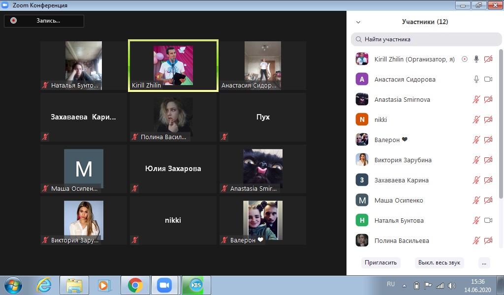Viewport: 504px width, 295px height.
Task: Click Наталья Бунтова's camera icon in the list
Action: [x=488, y=220]
